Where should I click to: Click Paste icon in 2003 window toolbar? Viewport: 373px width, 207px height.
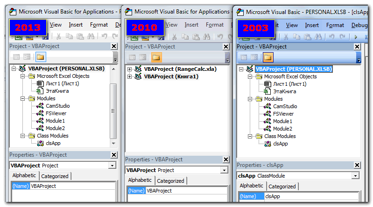(x=308, y=37)
